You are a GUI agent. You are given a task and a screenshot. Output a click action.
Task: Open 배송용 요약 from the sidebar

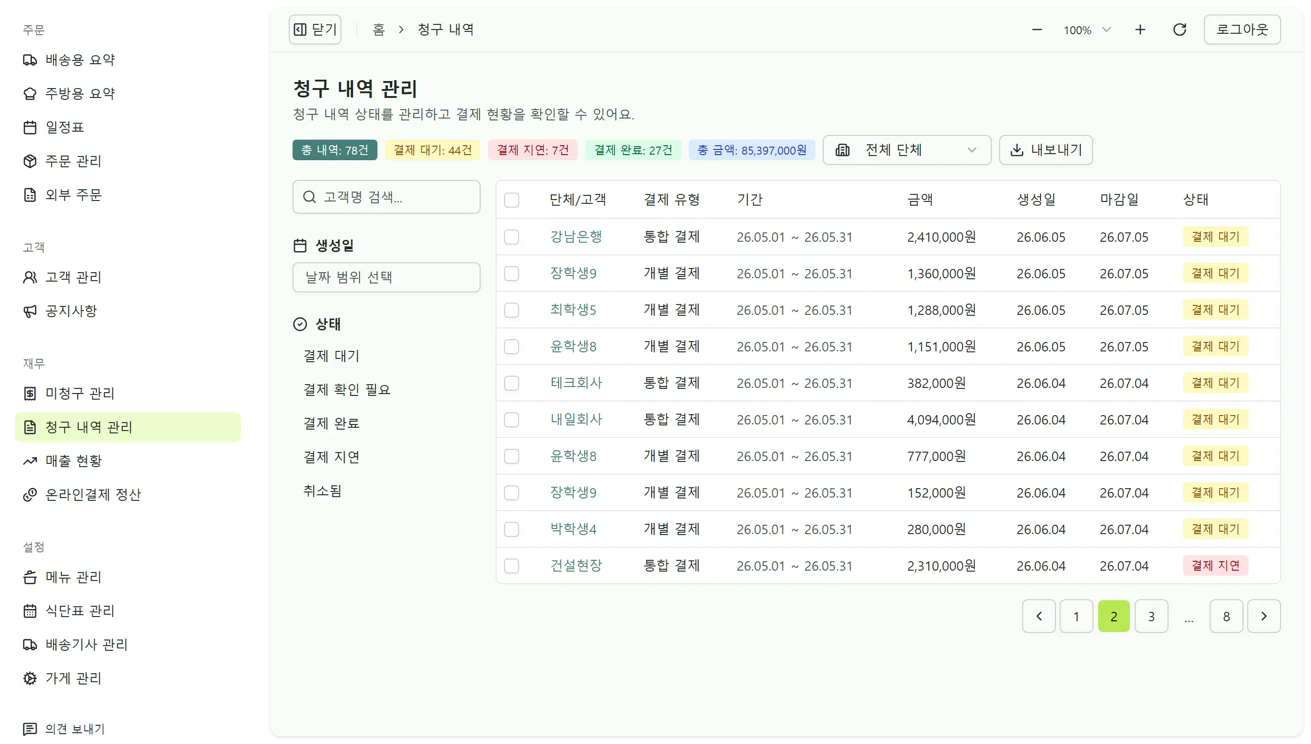[128, 60]
